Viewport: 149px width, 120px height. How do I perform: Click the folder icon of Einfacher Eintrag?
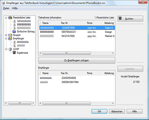pyautogui.click(x=14, y=32)
